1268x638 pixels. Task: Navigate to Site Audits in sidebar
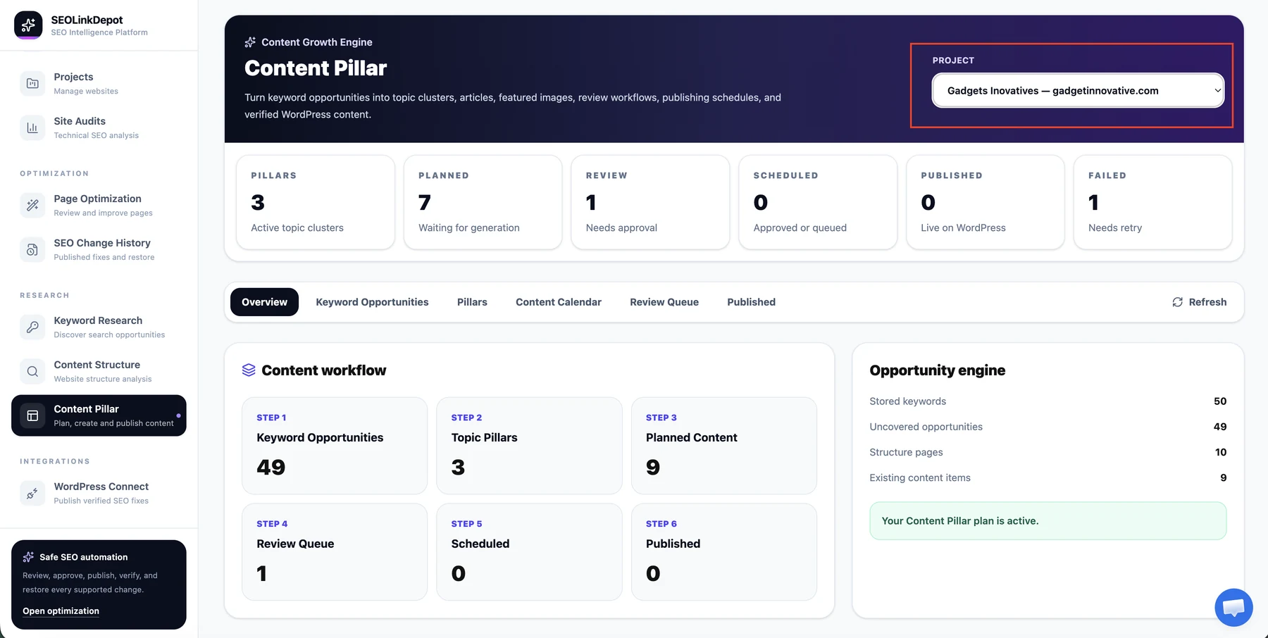[x=80, y=121]
